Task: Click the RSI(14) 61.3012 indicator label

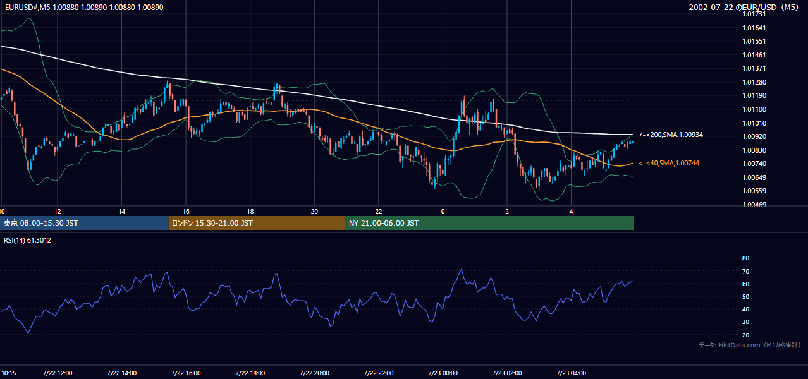Action: pyautogui.click(x=28, y=240)
